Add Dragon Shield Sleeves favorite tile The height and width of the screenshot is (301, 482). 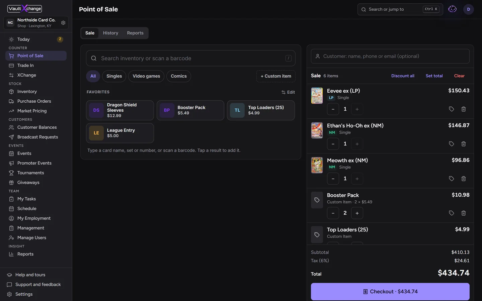tap(120, 110)
